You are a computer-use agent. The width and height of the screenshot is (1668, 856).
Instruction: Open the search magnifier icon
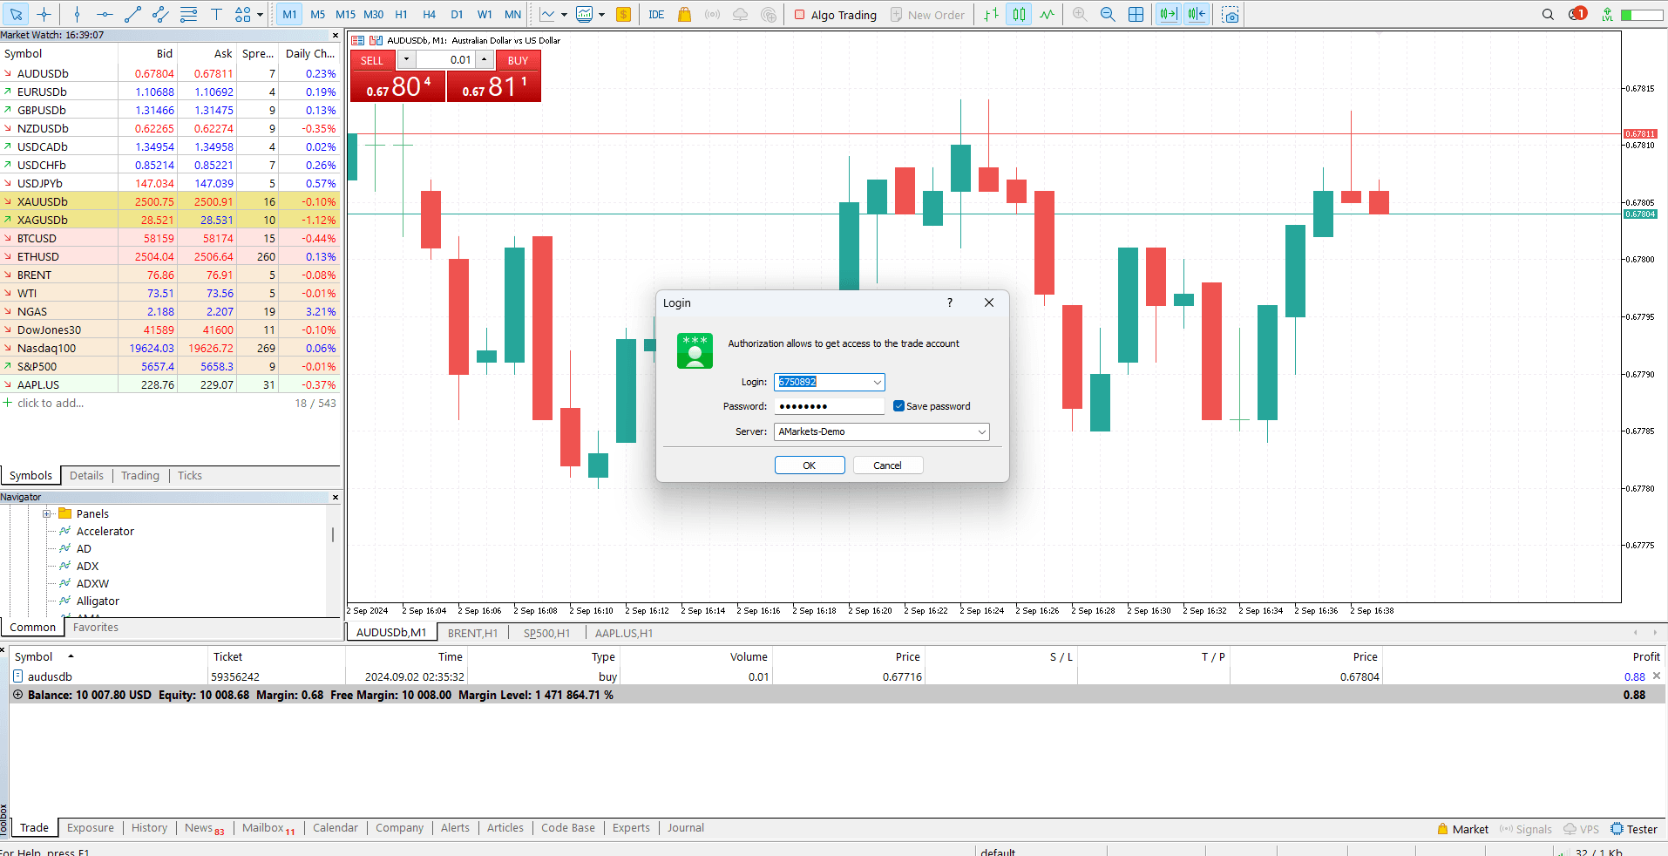[x=1548, y=14]
